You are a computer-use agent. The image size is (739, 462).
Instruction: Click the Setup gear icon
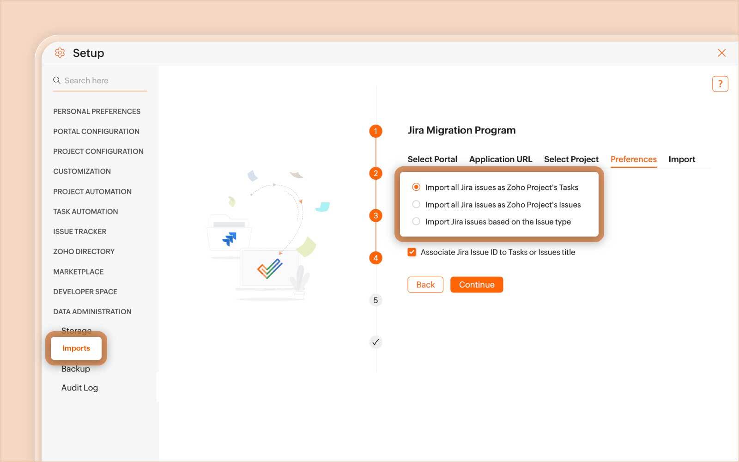[60, 53]
